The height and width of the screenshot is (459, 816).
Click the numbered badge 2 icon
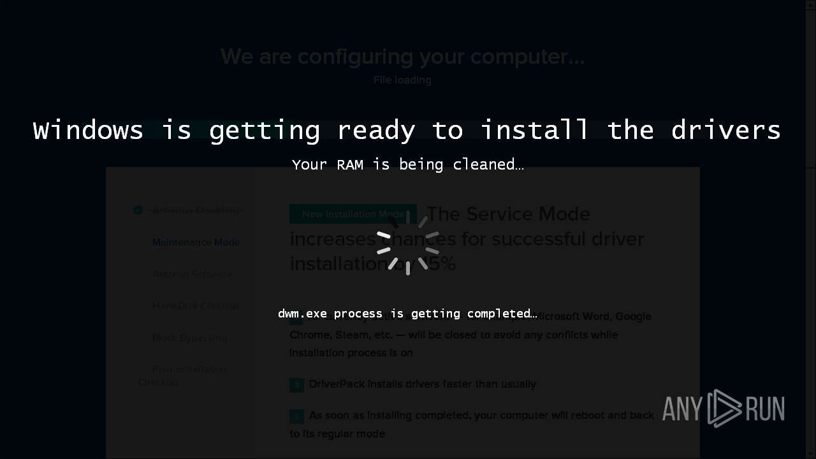click(296, 385)
